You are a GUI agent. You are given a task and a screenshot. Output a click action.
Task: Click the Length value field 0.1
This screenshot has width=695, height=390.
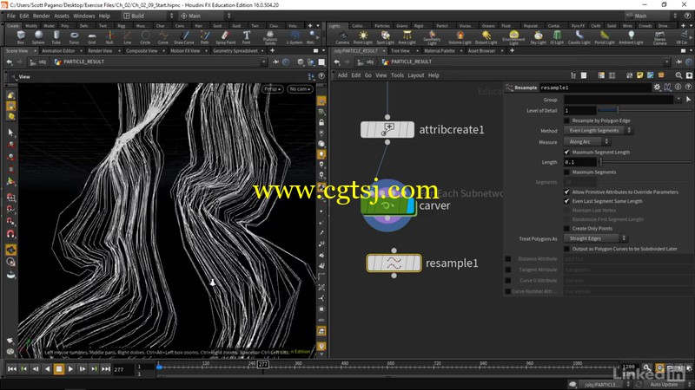point(579,162)
